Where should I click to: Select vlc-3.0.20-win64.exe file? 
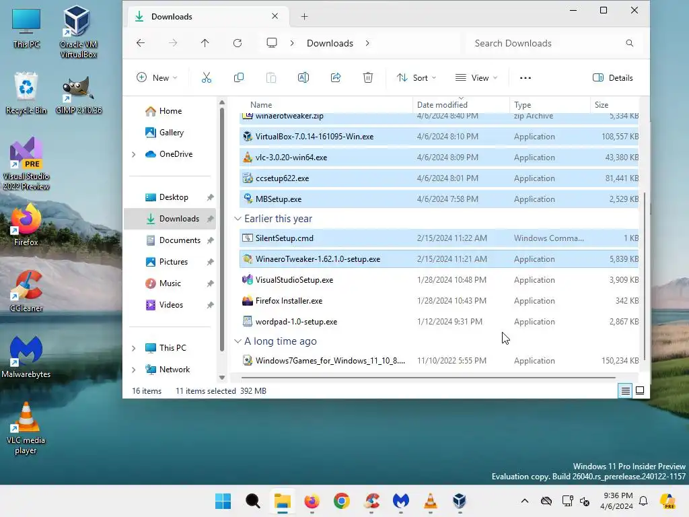pos(439,158)
